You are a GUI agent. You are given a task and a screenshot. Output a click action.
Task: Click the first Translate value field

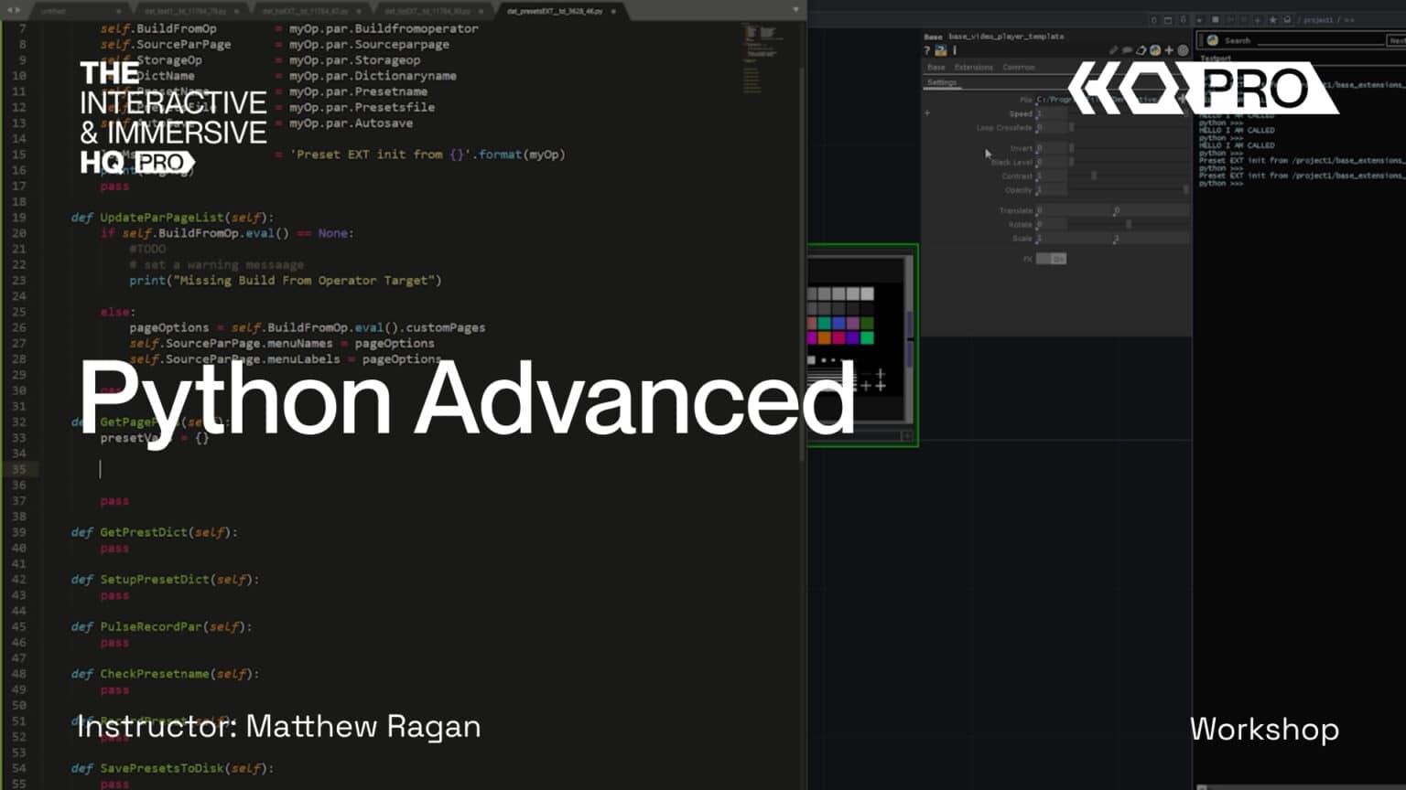click(1074, 210)
